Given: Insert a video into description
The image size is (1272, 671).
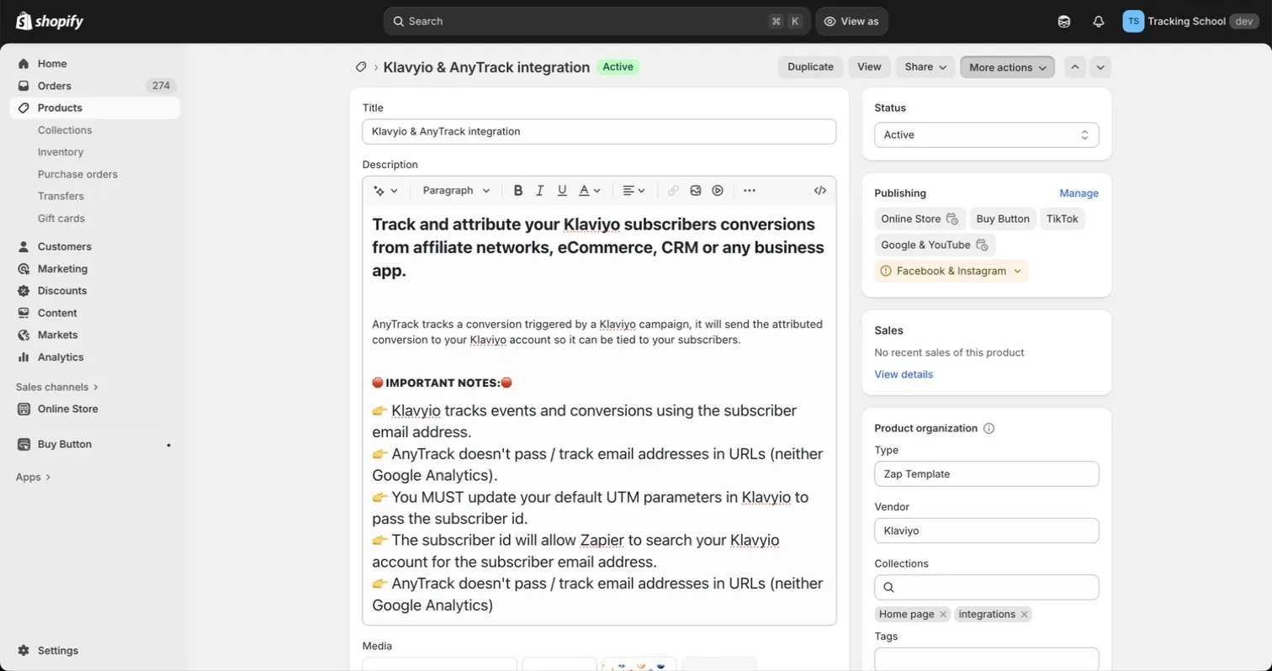Looking at the screenshot, I should (718, 191).
